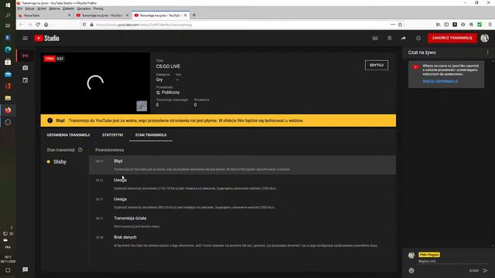Click the browser home button
This screenshot has height=278, width=495.
[x=46, y=25]
